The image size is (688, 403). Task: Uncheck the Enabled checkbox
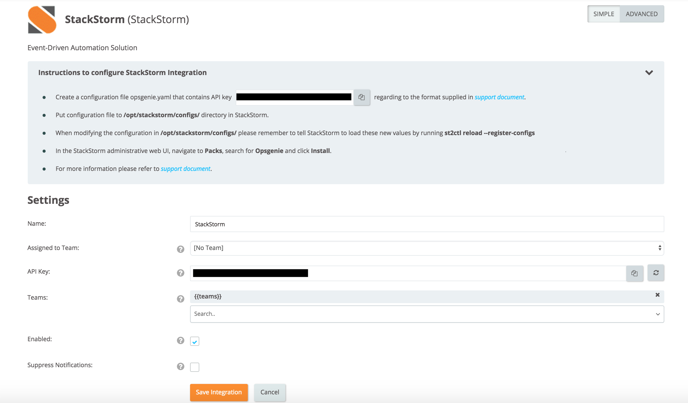click(x=195, y=342)
